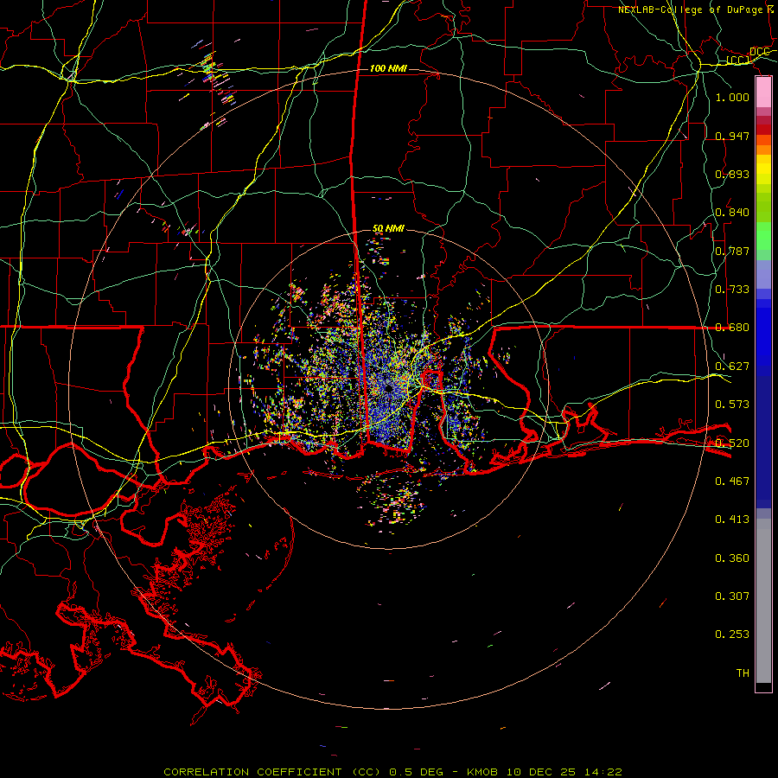
Task: Click the 0.840 scale value
Action: [x=732, y=213]
